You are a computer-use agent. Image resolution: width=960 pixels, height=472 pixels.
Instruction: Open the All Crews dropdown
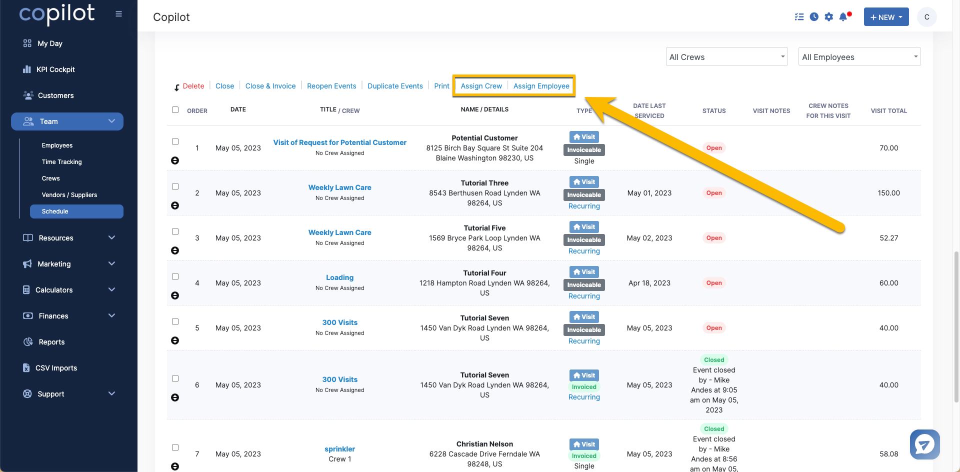coord(726,57)
